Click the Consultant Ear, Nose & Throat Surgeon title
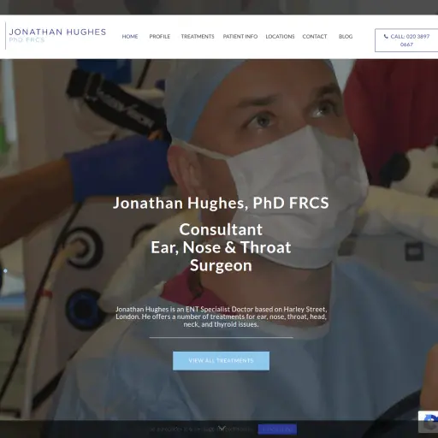This screenshot has width=438, height=438. (x=221, y=247)
